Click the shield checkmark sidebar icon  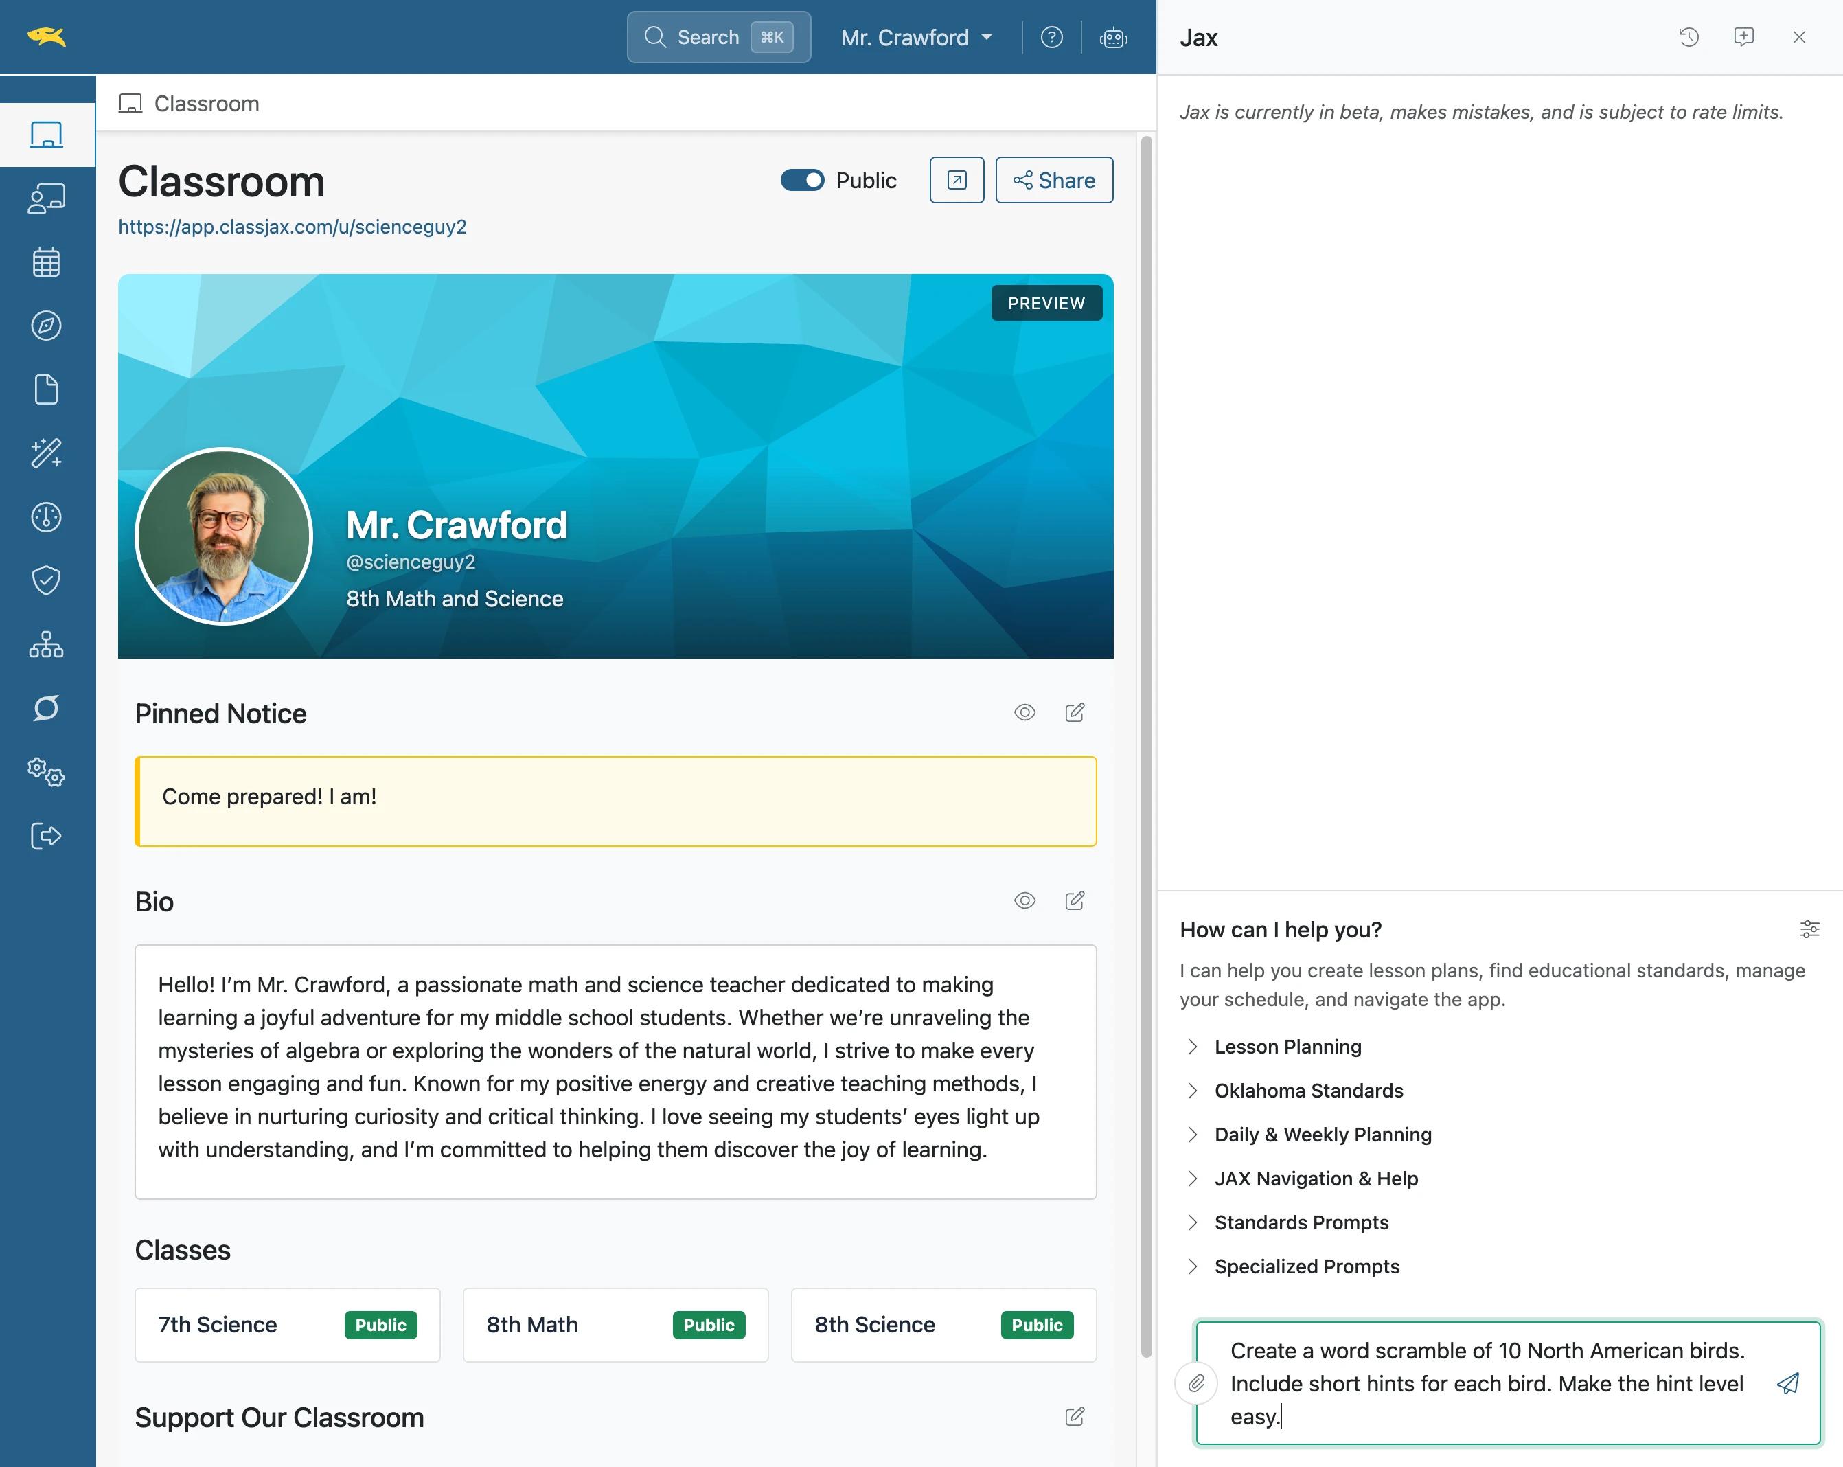[46, 580]
